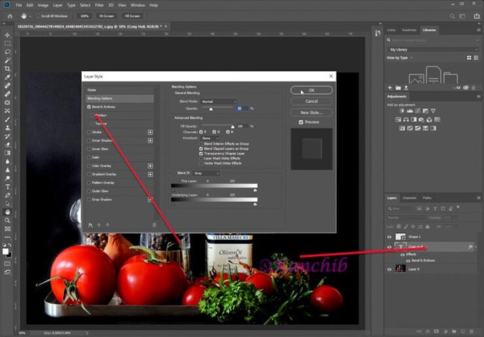Toggle the Preview checkbox
This screenshot has height=337, width=484.
coord(301,122)
